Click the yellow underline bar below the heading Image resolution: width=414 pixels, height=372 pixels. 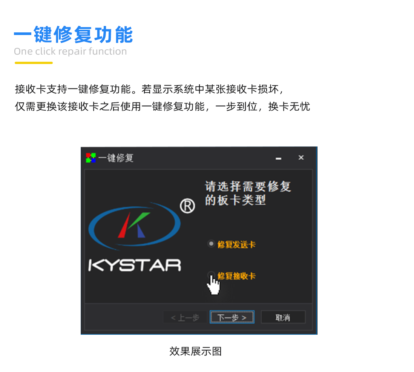[x=34, y=63]
